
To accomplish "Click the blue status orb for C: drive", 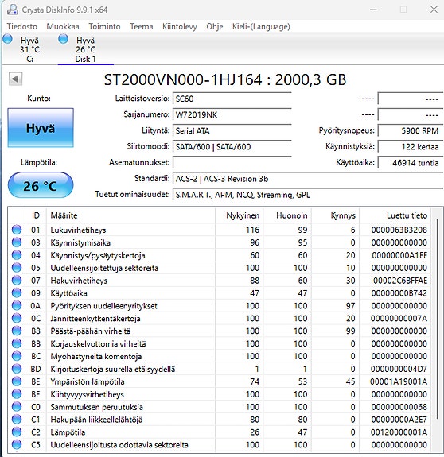I will tap(7, 39).
